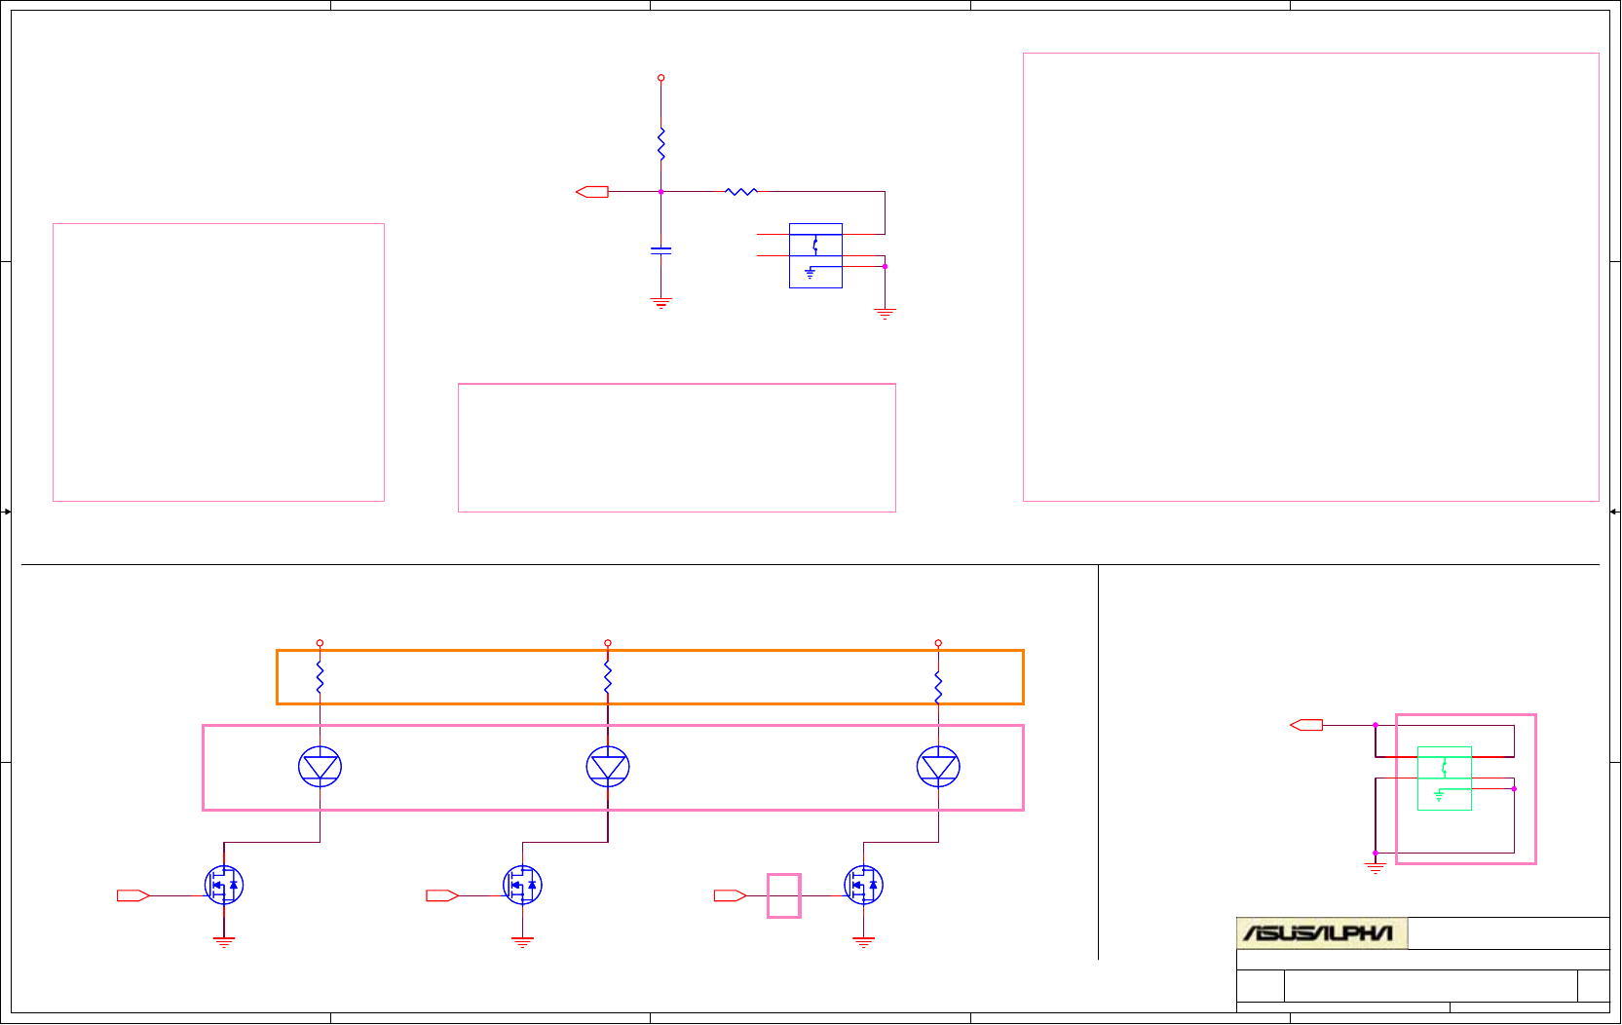
Task: Click the small pink box beside the rightmost MOSFET gate
Action: pyautogui.click(x=784, y=895)
